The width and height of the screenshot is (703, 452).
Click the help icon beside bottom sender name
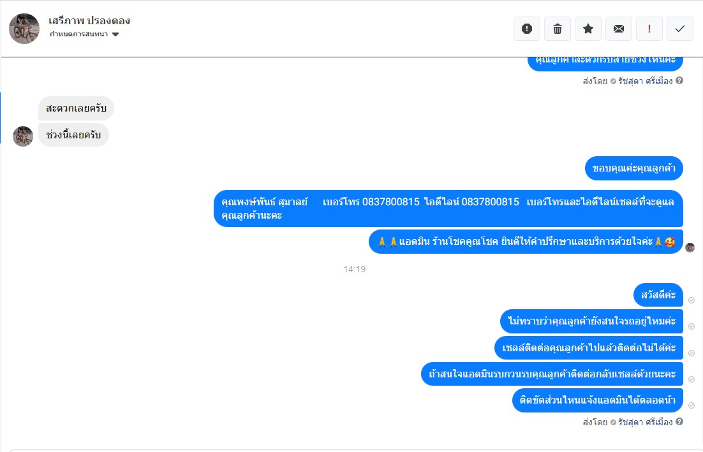679,421
